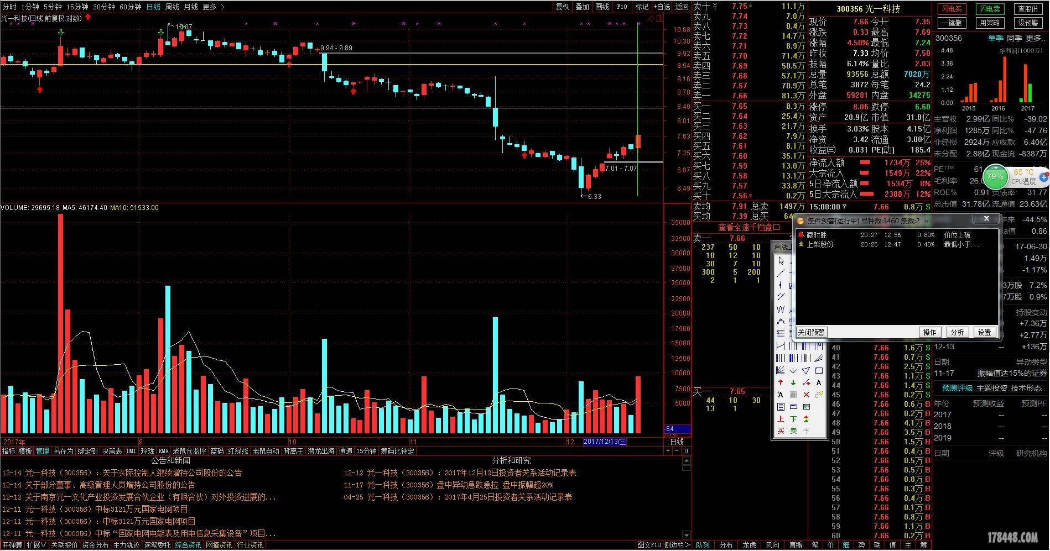Click 关闭预警 in the alert dialog
Image resolution: width=1050 pixels, height=551 pixels.
pyautogui.click(x=812, y=332)
